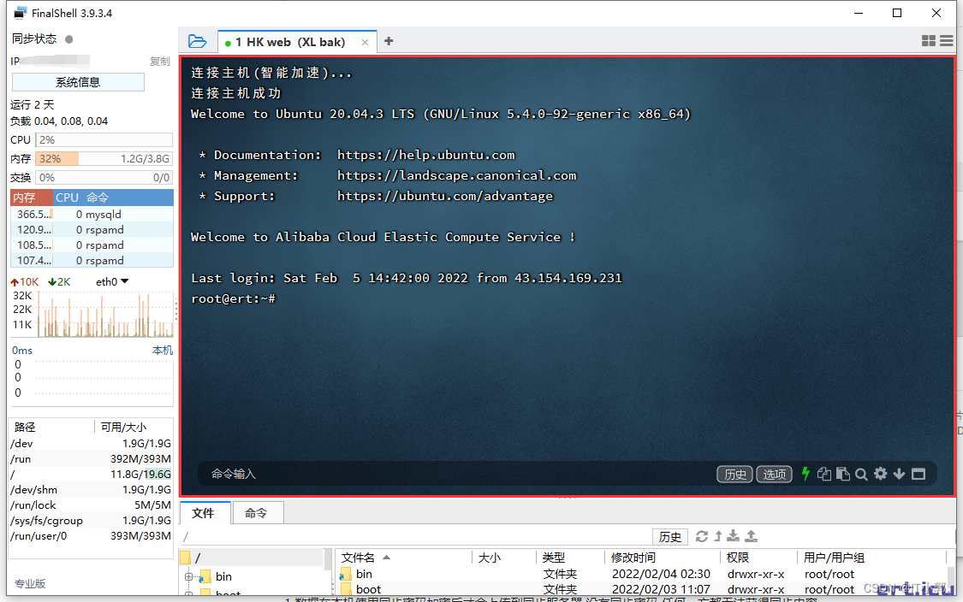Select the boot row in file list
This screenshot has width=963, height=602.
click(642, 589)
